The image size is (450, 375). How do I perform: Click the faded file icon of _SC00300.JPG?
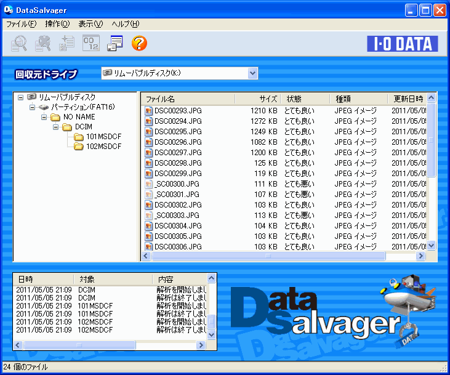pyautogui.click(x=148, y=184)
